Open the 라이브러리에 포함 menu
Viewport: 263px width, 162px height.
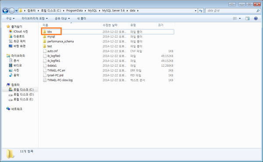(35, 18)
